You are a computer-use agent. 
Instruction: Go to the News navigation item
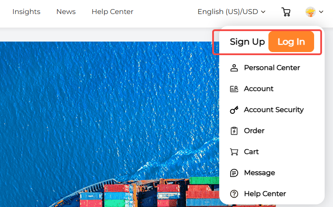click(66, 12)
